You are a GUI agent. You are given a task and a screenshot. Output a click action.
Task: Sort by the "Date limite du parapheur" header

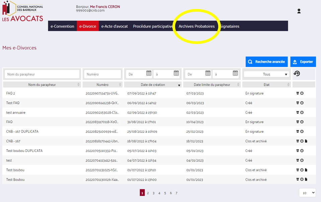pyautogui.click(x=212, y=85)
